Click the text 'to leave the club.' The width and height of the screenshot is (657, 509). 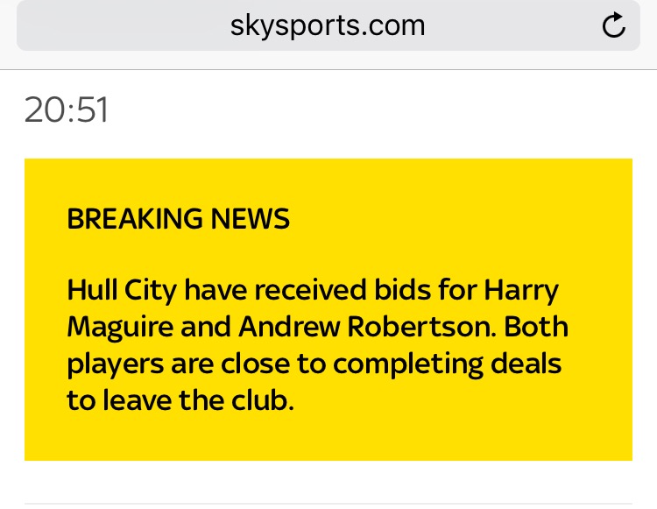180,399
